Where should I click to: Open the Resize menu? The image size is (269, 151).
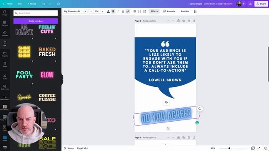tap(32, 4)
